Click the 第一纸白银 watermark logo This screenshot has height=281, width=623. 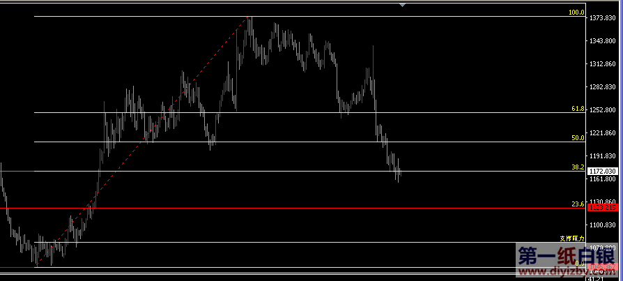click(x=564, y=256)
